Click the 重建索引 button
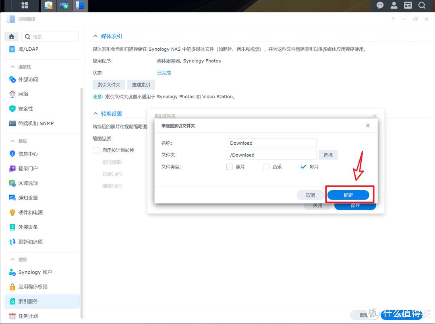 [x=141, y=85]
